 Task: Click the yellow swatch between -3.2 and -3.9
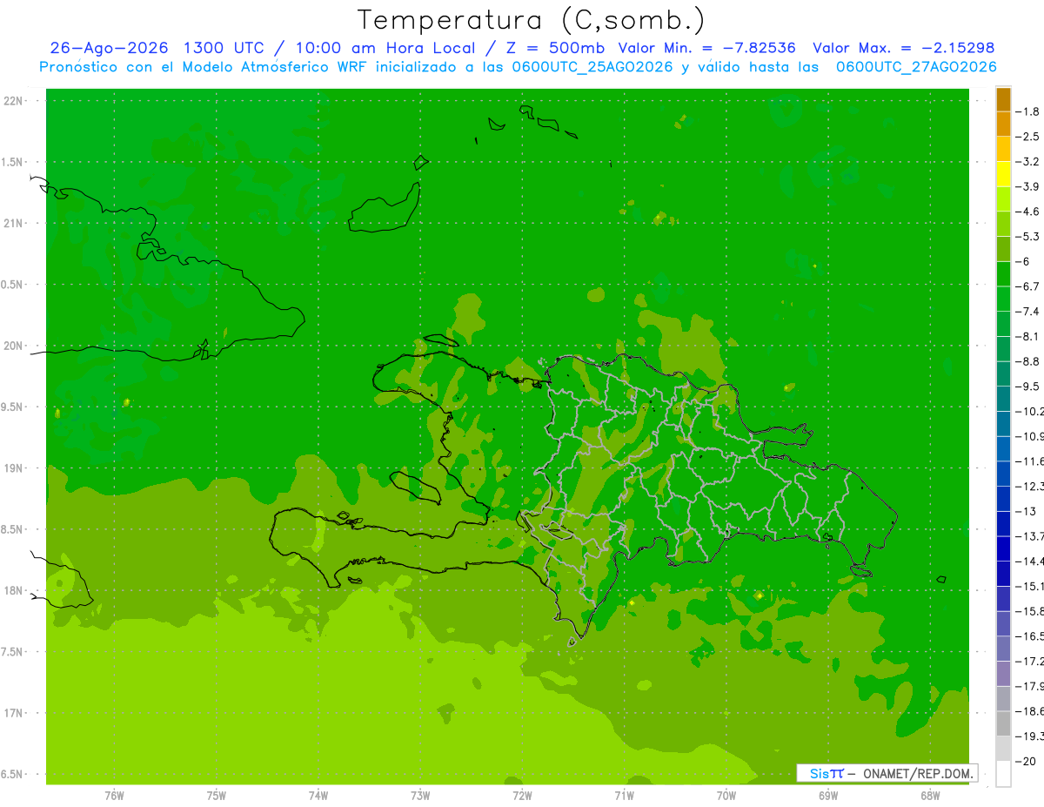1003,174
